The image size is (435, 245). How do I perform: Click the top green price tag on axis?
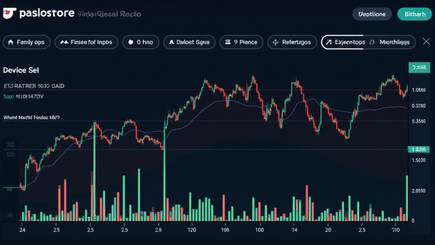click(419, 67)
